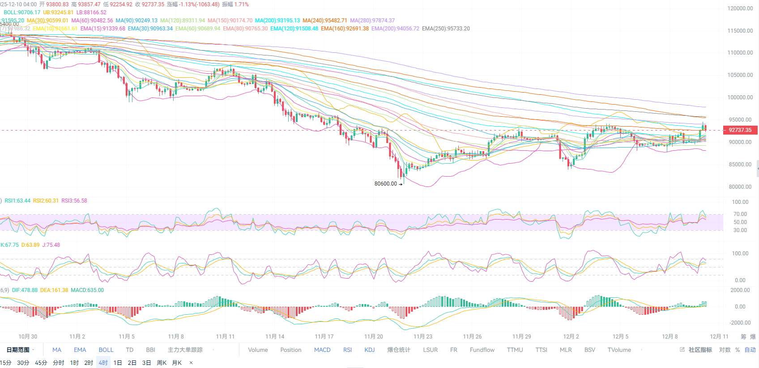Open the 日期范围 date range dropdown
This screenshot has width=759, height=368.
20,350
